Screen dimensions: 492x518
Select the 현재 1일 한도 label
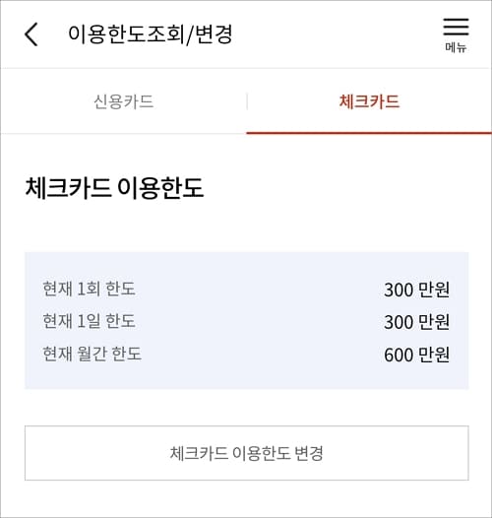(89, 321)
